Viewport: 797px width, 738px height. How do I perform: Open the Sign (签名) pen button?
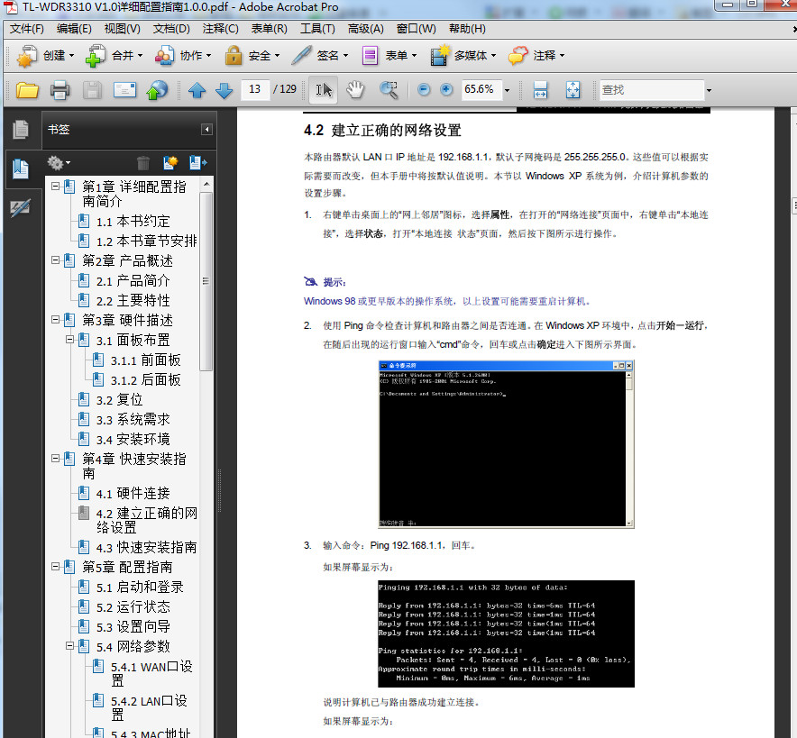(x=320, y=55)
